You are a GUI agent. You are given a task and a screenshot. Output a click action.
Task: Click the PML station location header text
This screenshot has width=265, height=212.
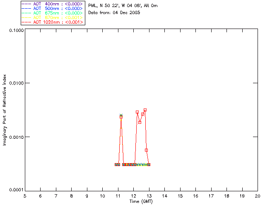tap(123, 5)
